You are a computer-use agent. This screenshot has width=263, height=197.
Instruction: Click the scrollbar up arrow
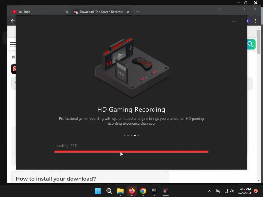coord(259,28)
